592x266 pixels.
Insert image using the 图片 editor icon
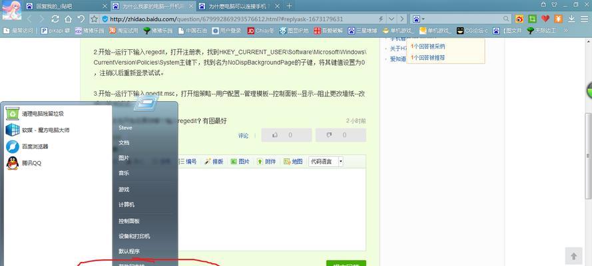click(240, 161)
